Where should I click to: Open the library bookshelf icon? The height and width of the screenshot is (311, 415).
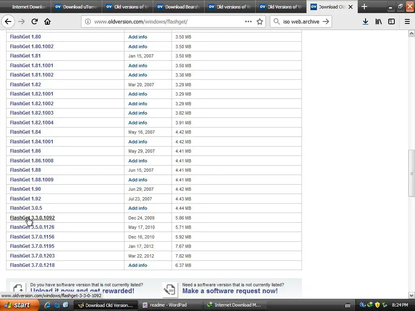click(379, 22)
